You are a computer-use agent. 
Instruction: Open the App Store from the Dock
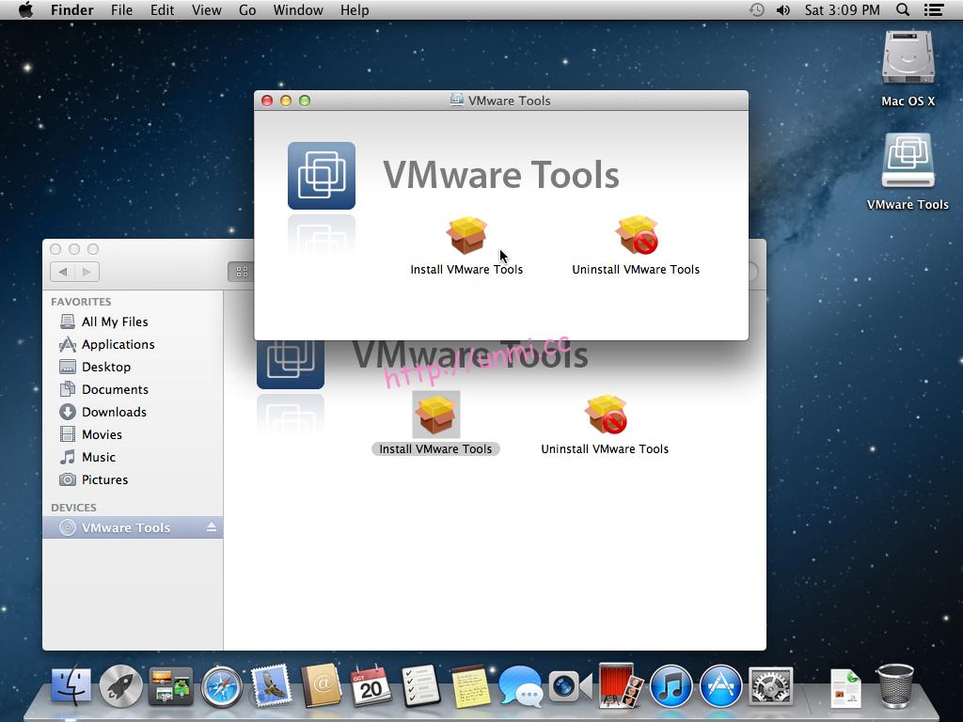pos(719,686)
